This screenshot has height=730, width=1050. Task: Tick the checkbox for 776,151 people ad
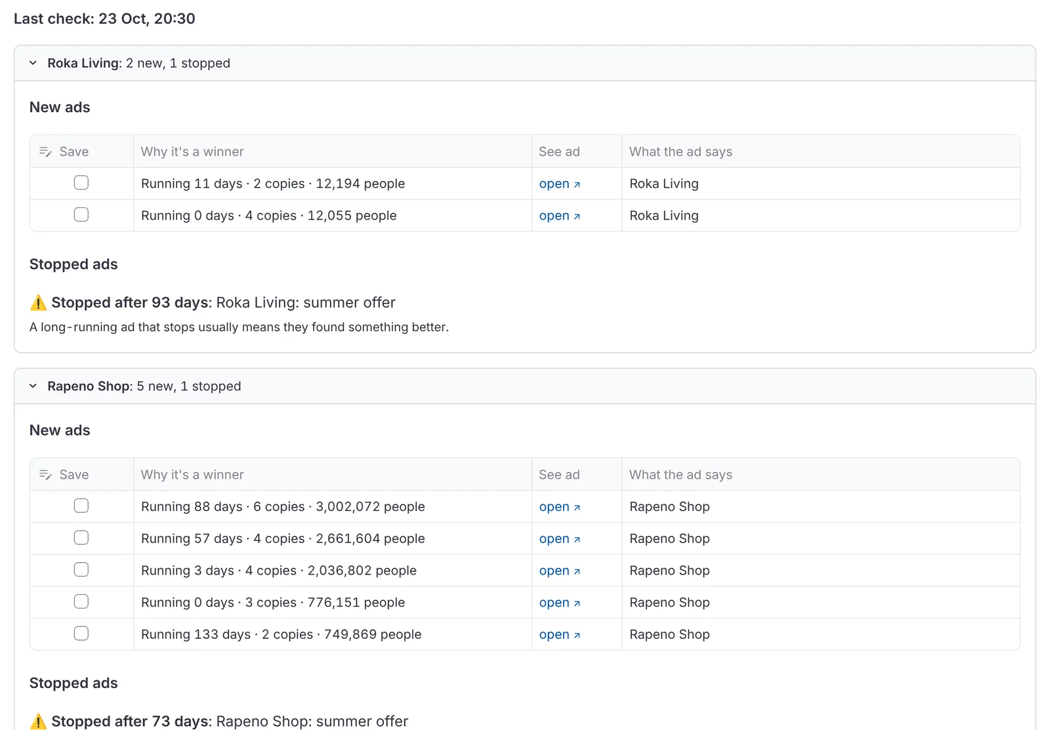pyautogui.click(x=81, y=601)
